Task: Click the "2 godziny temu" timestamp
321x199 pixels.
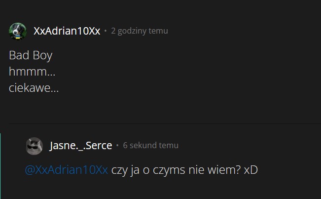Action: [x=140, y=31]
